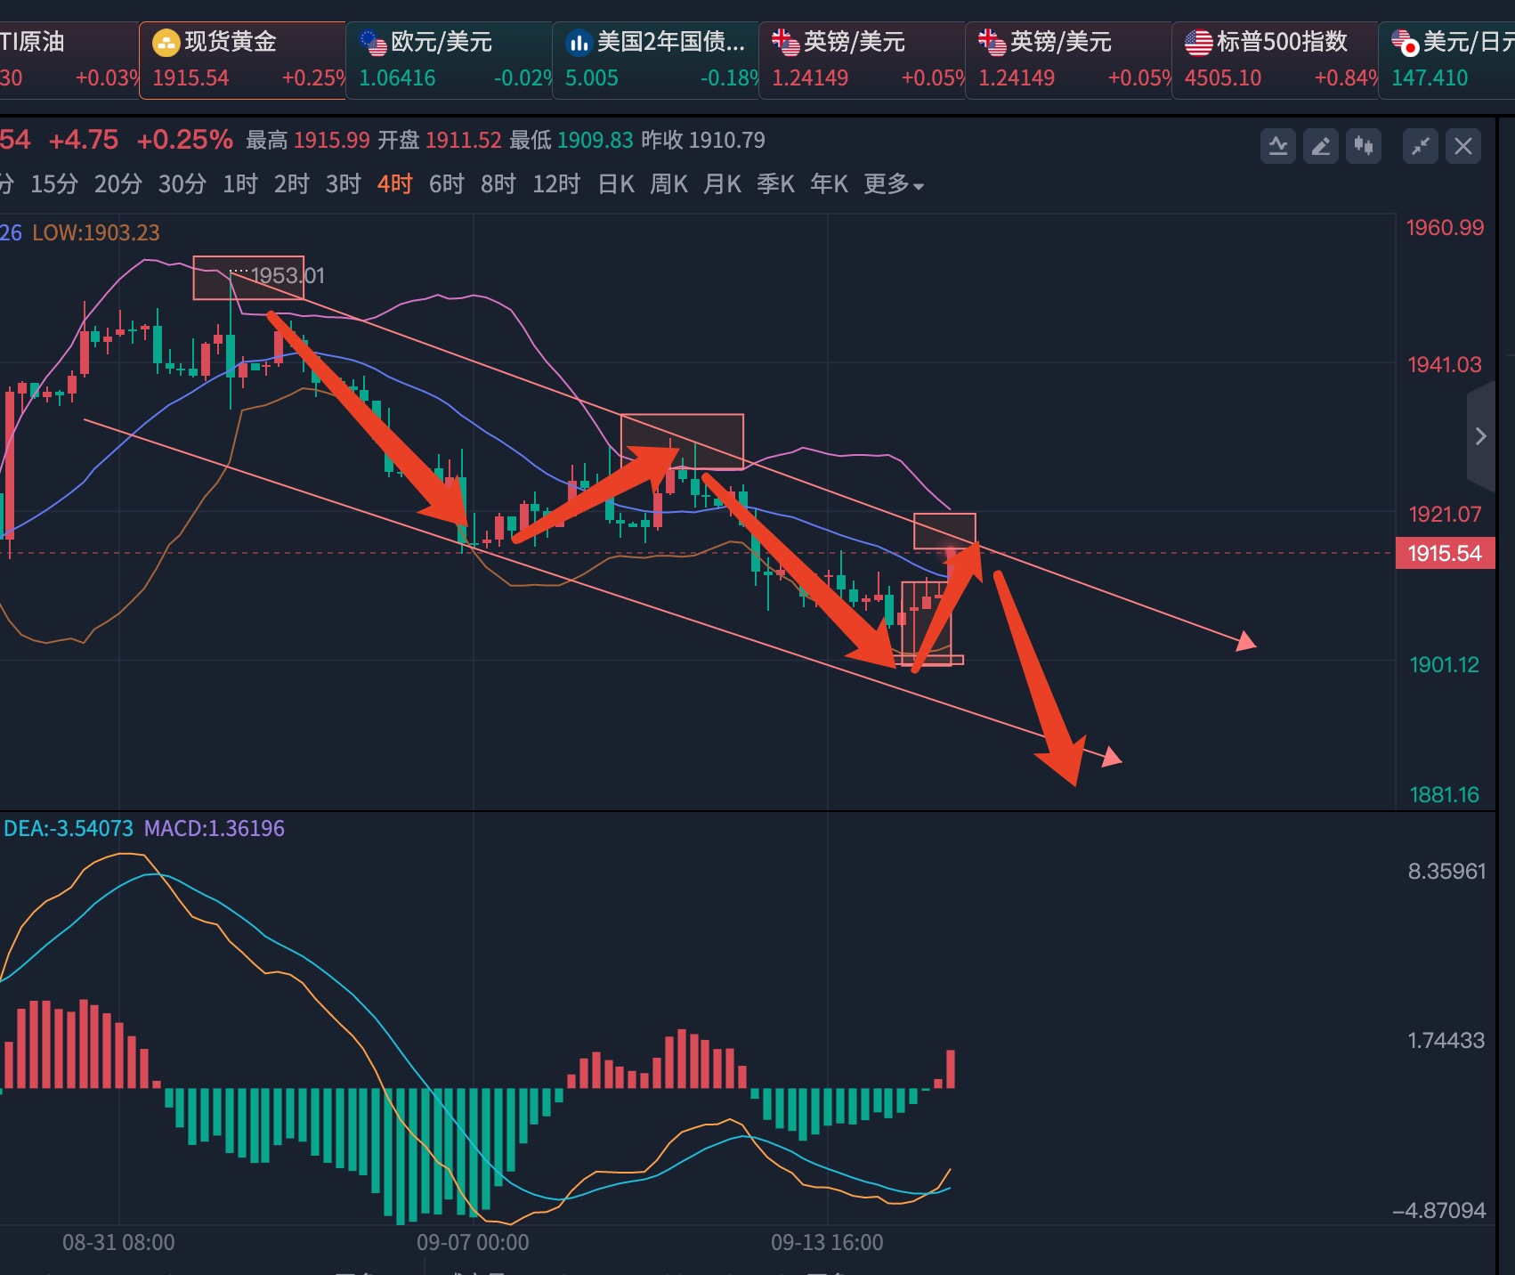Select the 30分 timeframe
Image resolution: width=1515 pixels, height=1275 pixels.
pyautogui.click(x=182, y=184)
